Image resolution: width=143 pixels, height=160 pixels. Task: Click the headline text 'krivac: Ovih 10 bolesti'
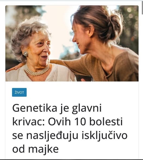pos(67,122)
